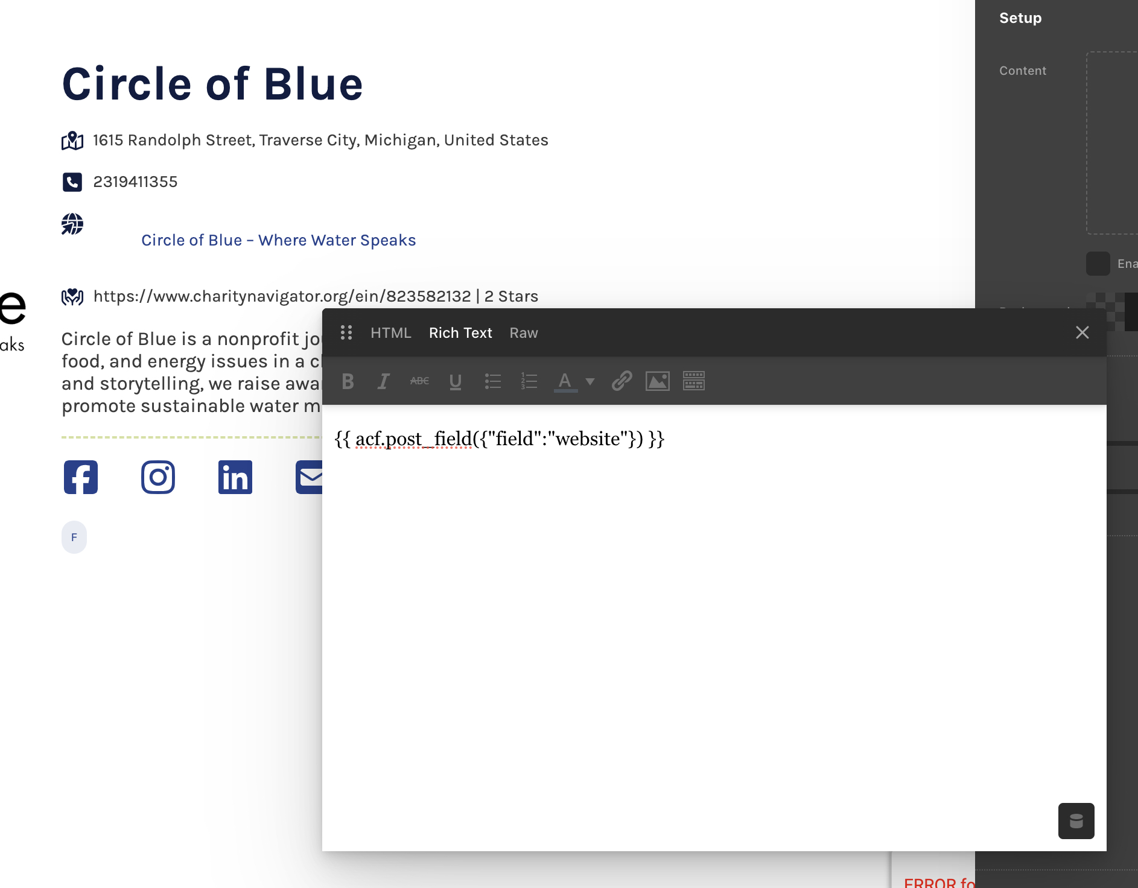Click the email envelope icon
1138x888 pixels.
coord(309,477)
